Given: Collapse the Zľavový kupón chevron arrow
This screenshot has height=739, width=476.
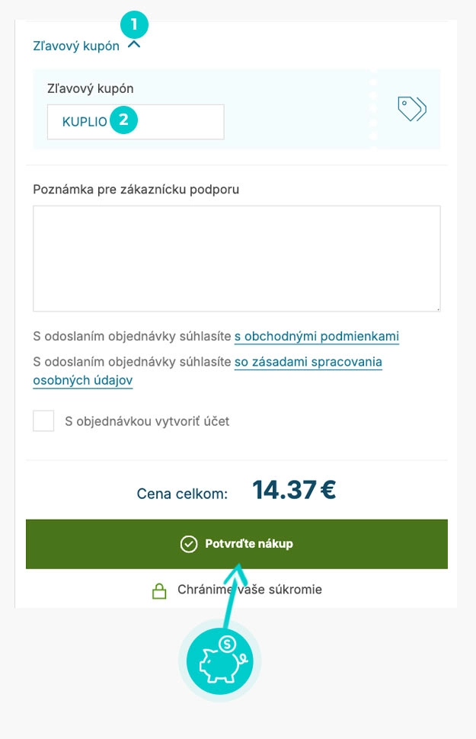Looking at the screenshot, I should (135, 46).
